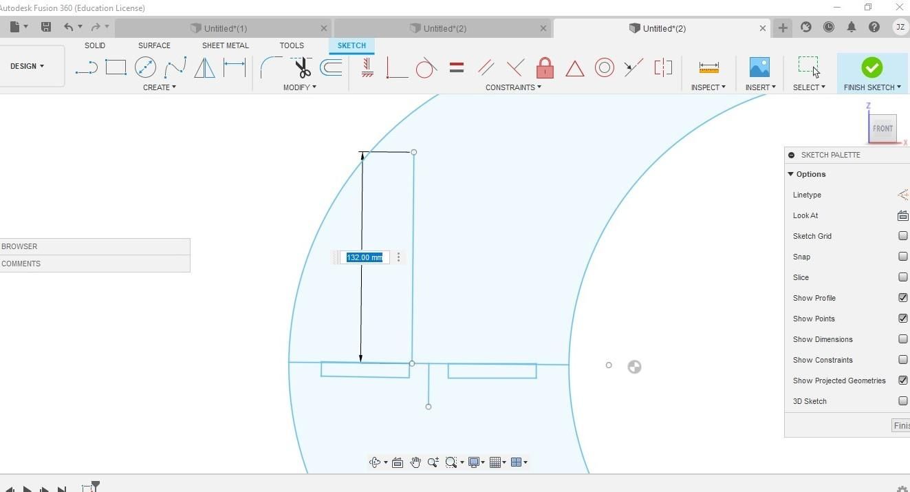The image size is (910, 492).
Task: Enable the 3D Sketch checkbox
Action: [903, 401]
